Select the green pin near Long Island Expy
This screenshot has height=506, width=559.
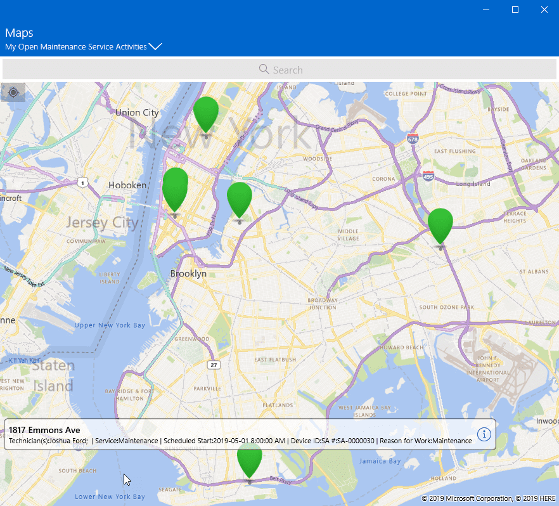click(x=240, y=202)
